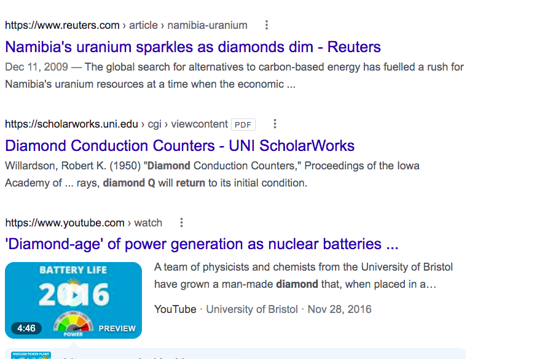Click the Willardson, Robert K. citation snippet
The height and width of the screenshot is (359, 534).
(x=212, y=174)
